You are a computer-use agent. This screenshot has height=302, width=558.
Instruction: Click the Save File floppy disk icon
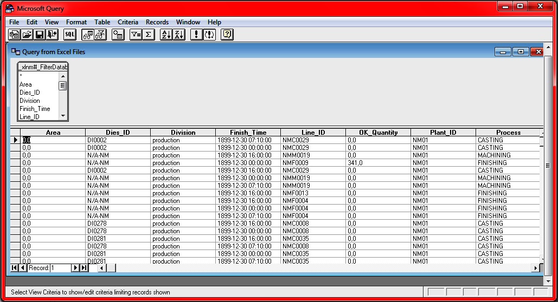[x=40, y=35]
